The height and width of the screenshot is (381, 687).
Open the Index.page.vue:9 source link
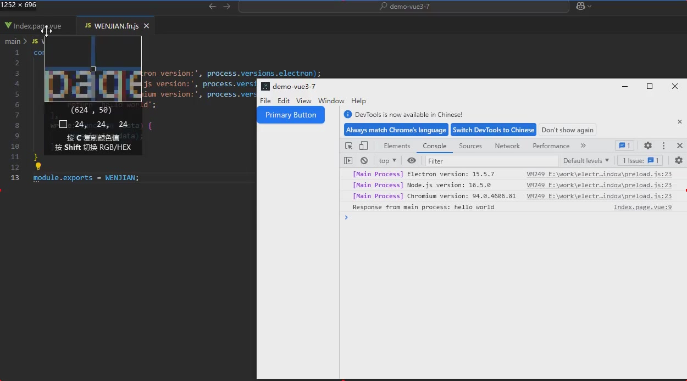(x=642, y=208)
